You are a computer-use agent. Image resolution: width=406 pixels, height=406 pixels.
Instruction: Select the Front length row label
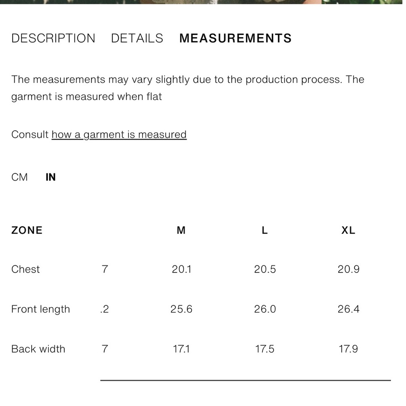pyautogui.click(x=41, y=309)
